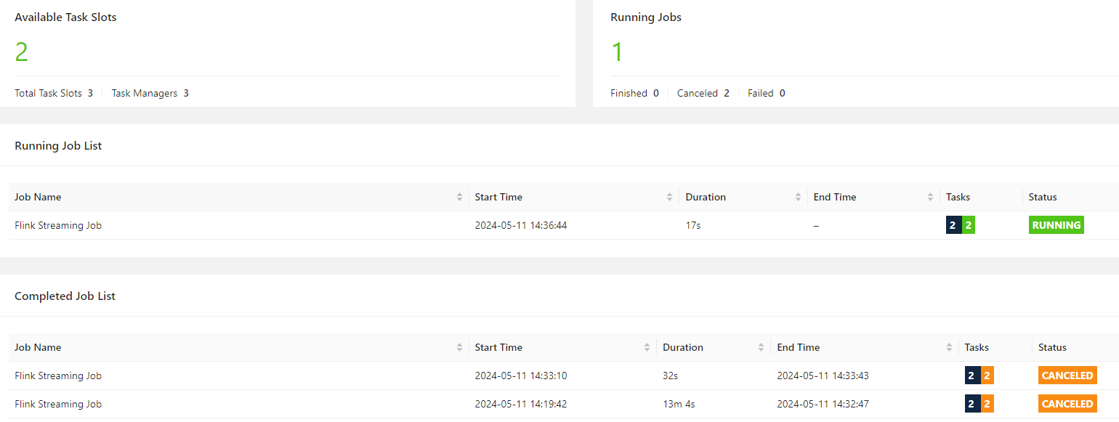Sort Completed Job List by Start Time
The image size is (1119, 422).
point(647,347)
